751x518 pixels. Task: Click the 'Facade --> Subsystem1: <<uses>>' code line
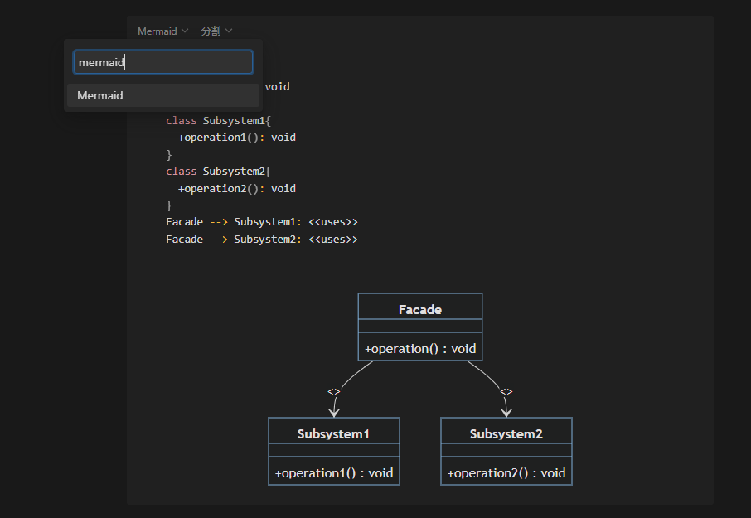coord(262,221)
